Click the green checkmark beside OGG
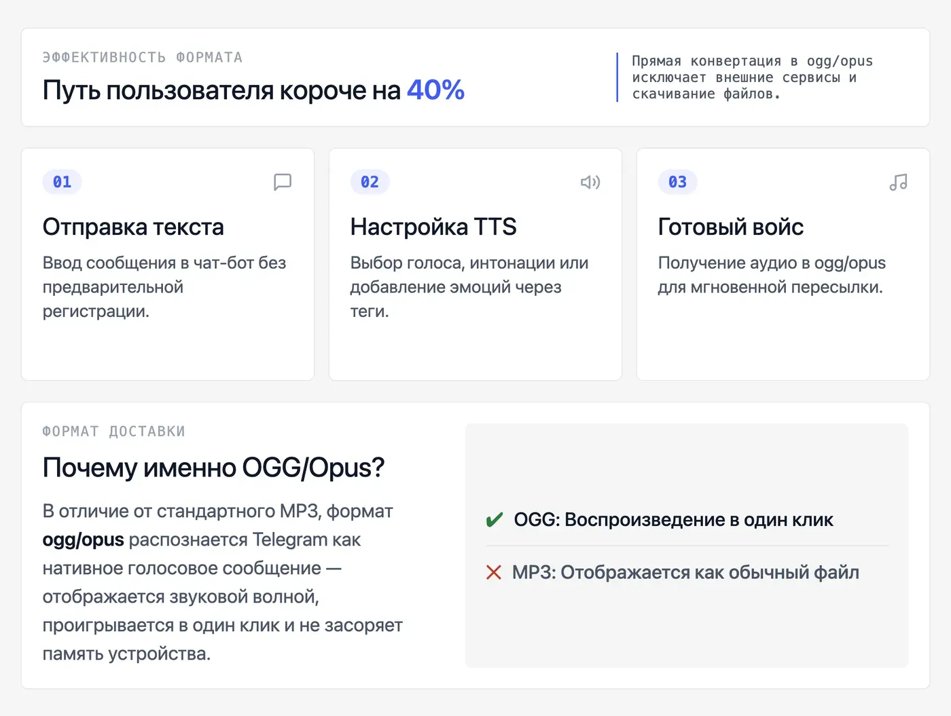 click(x=495, y=520)
